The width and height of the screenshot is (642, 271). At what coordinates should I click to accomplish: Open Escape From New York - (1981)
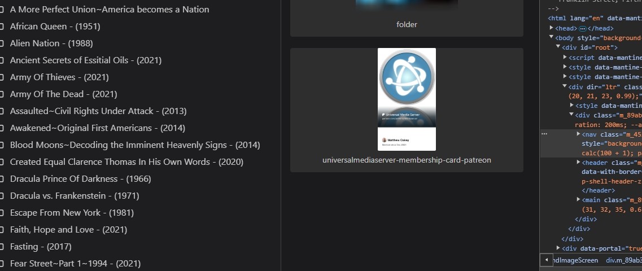click(x=72, y=213)
